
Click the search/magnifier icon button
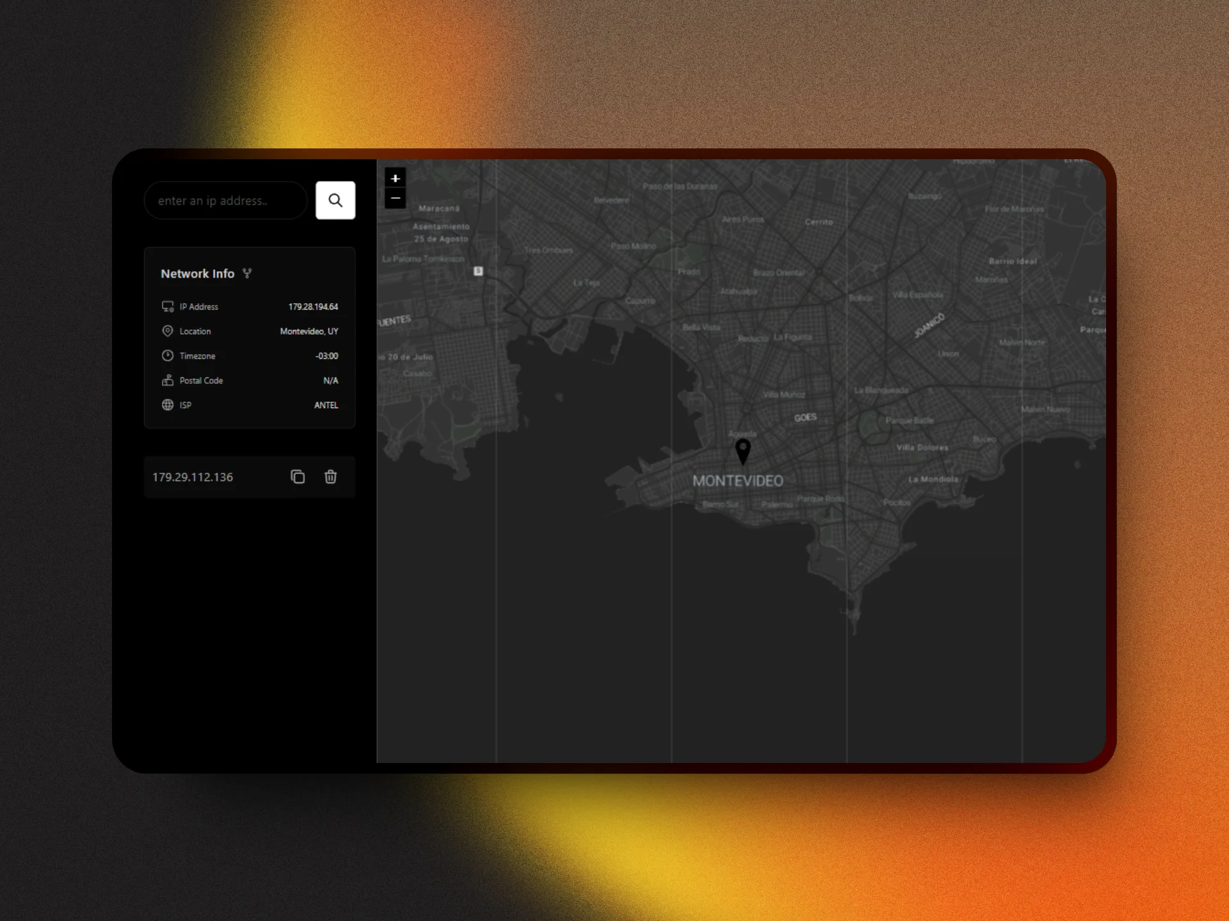point(336,200)
